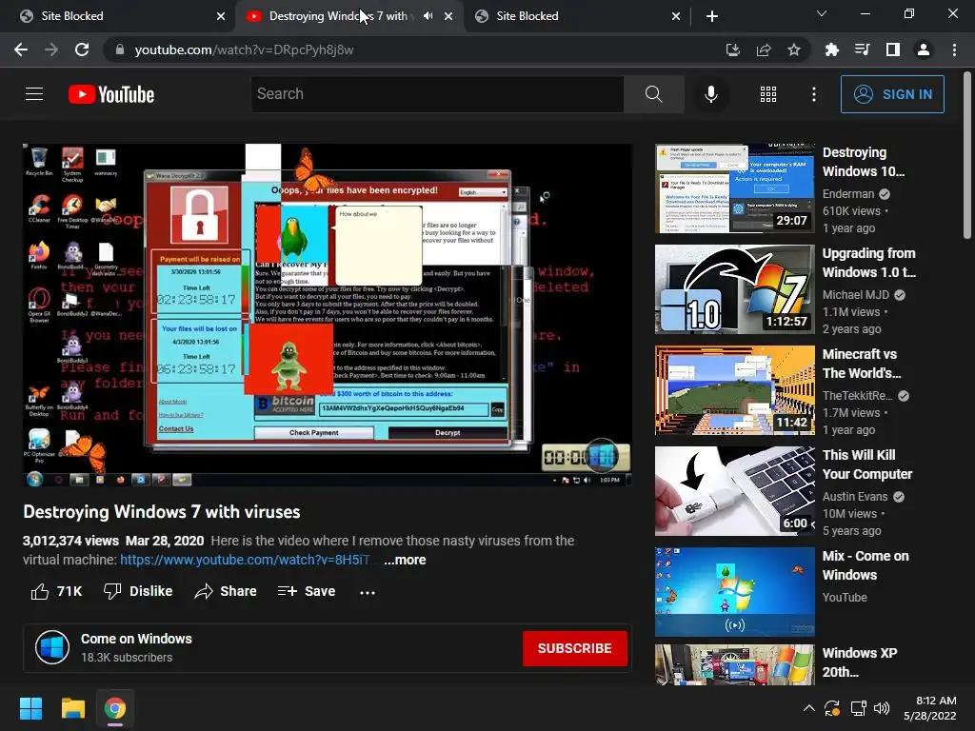
Task: Open the Extensions puzzle icon
Action: (831, 49)
